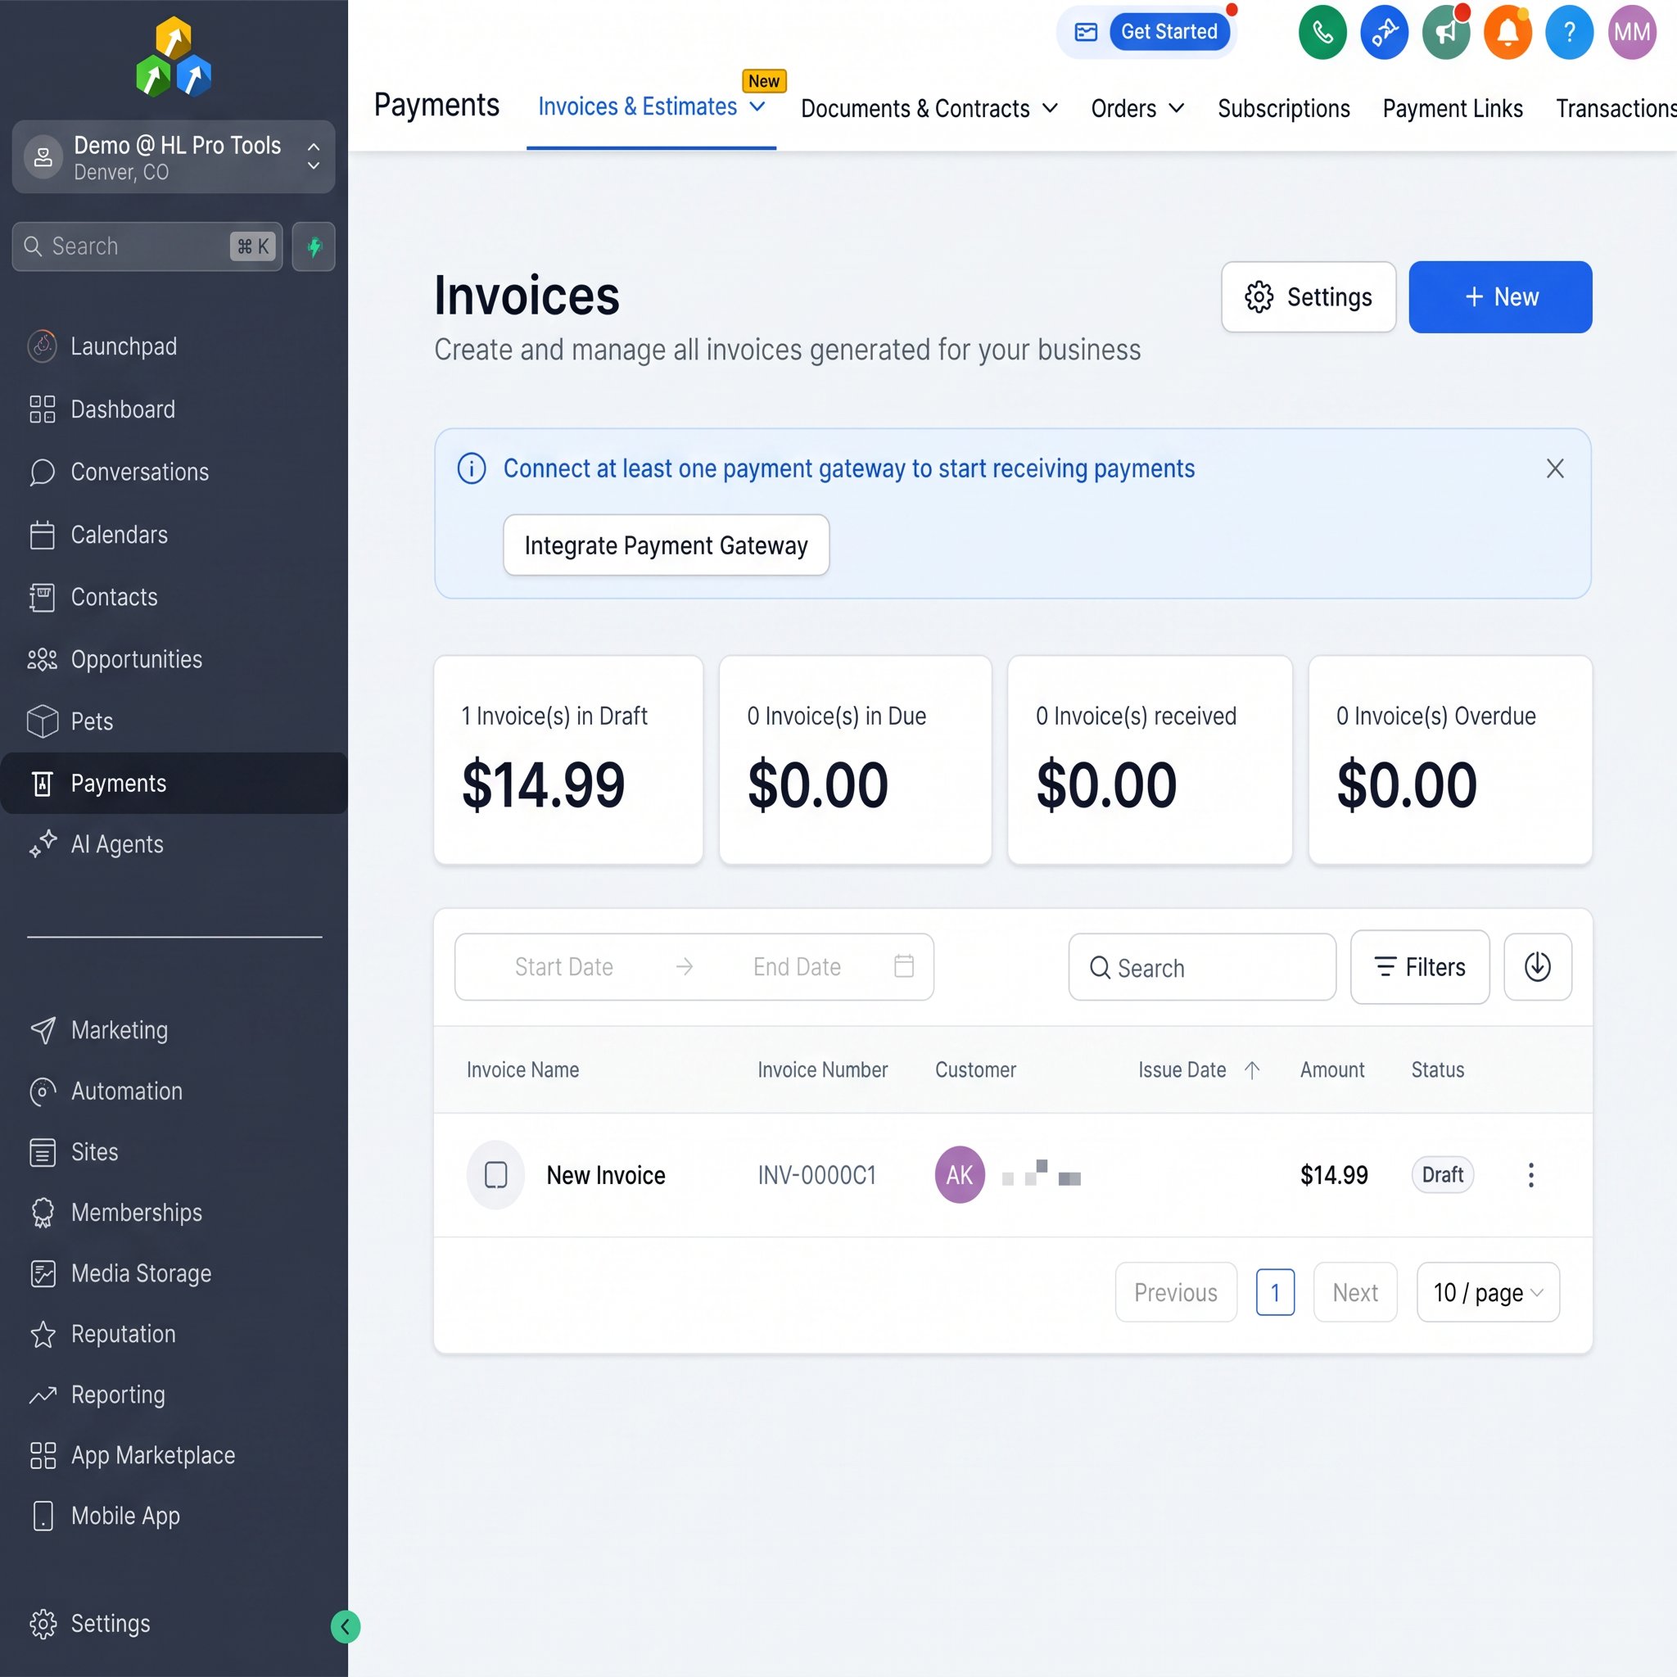This screenshot has width=1677, height=1677.
Task: Open the INV-0000C1 invoice number
Action: tap(816, 1175)
